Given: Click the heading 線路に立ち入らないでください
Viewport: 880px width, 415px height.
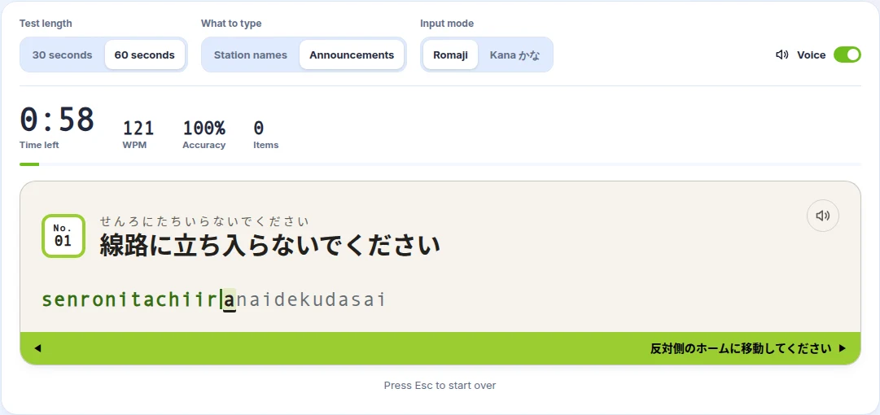Looking at the screenshot, I should (x=270, y=246).
